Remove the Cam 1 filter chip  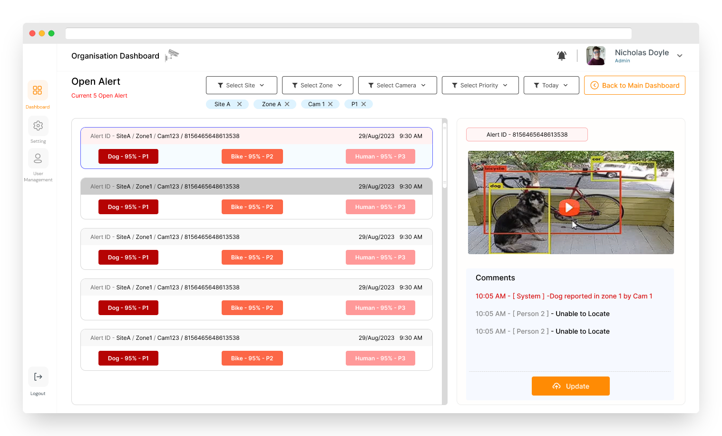pos(330,104)
